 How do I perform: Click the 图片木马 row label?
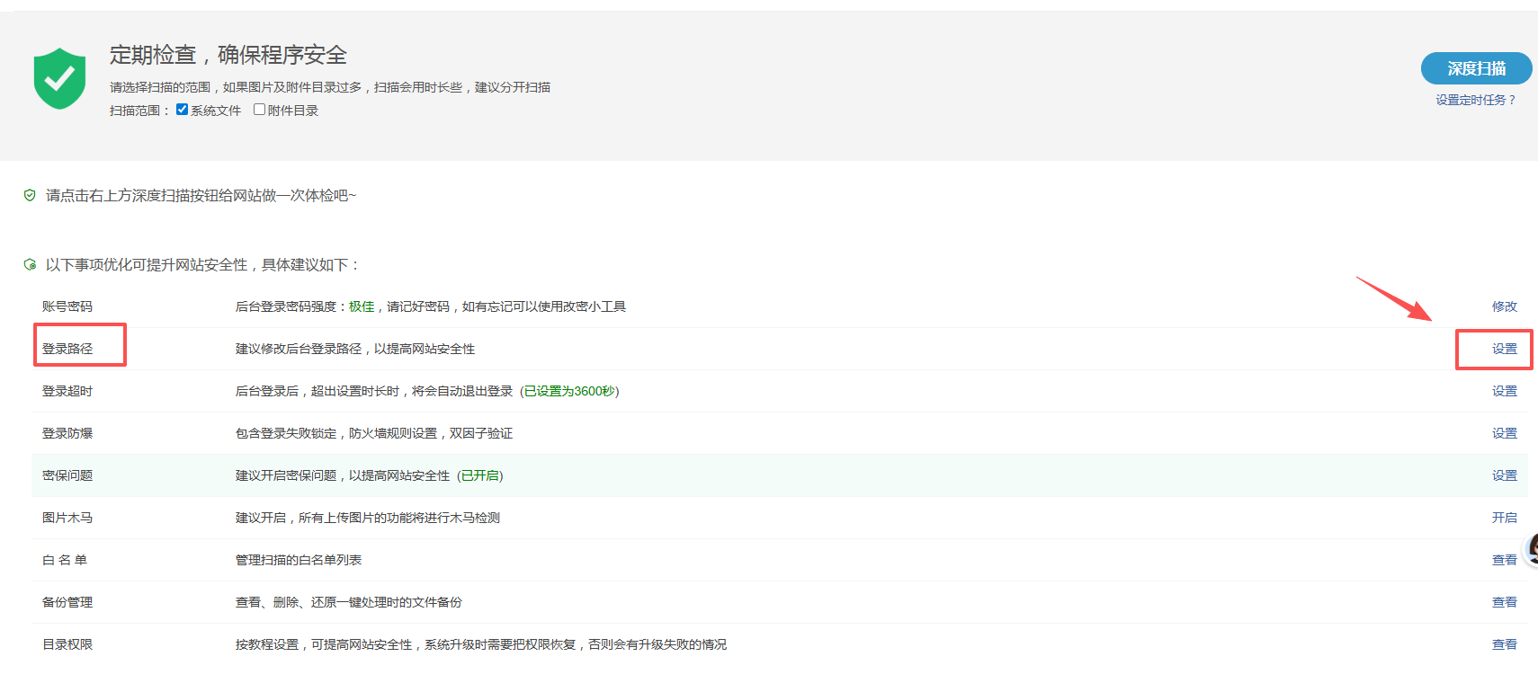pos(67,518)
